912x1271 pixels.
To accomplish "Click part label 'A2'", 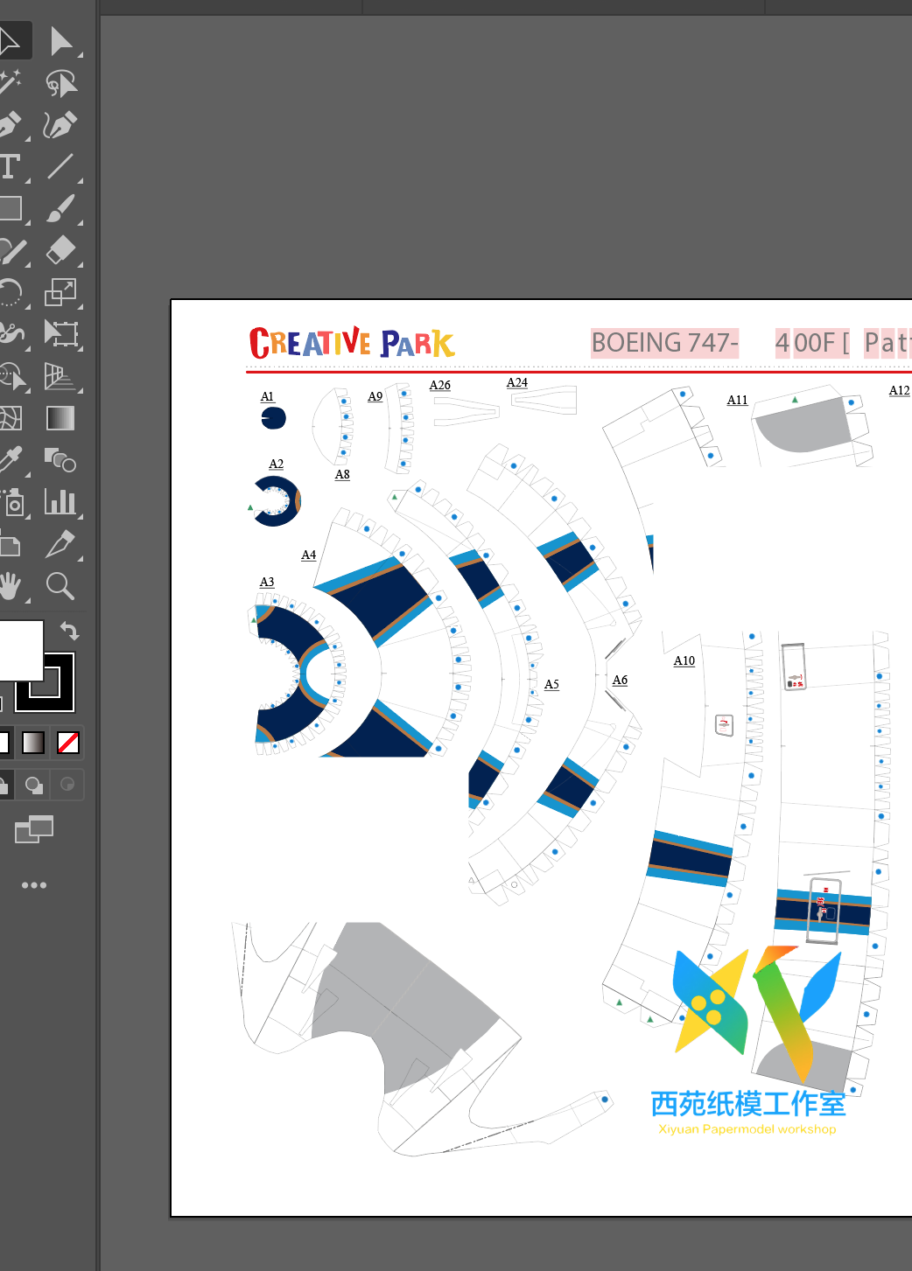I will tap(276, 464).
